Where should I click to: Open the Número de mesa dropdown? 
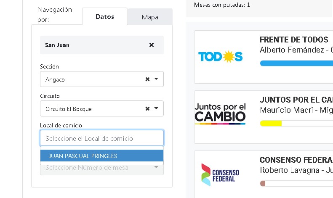[101, 168]
